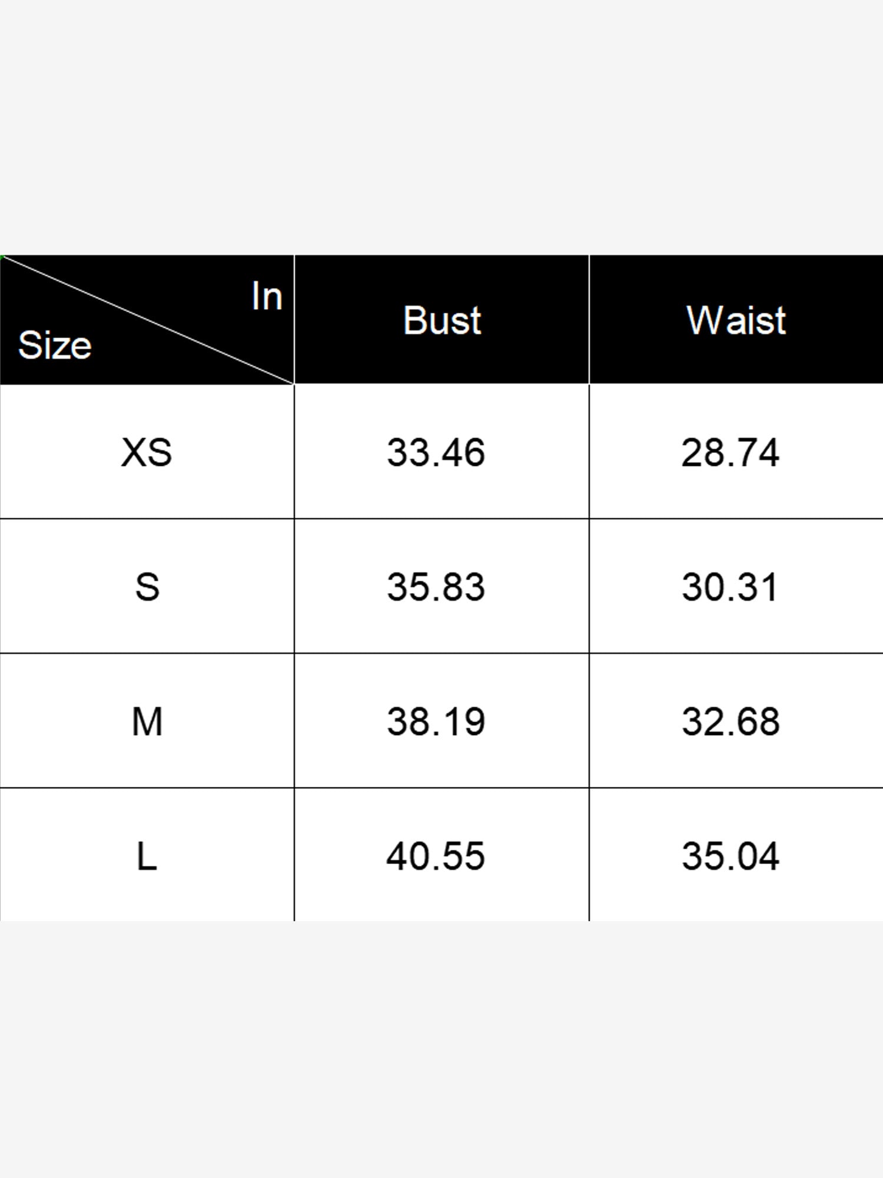This screenshot has height=1178, width=883.
Task: Click the gray area below the table
Action: [x=441, y=1050]
